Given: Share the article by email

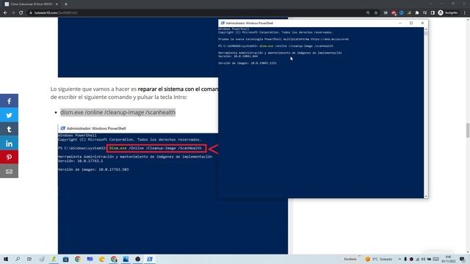Looking at the screenshot, I should (9, 171).
